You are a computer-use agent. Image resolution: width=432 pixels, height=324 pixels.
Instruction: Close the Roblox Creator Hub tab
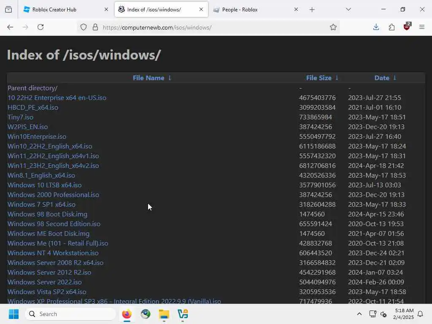click(106, 9)
